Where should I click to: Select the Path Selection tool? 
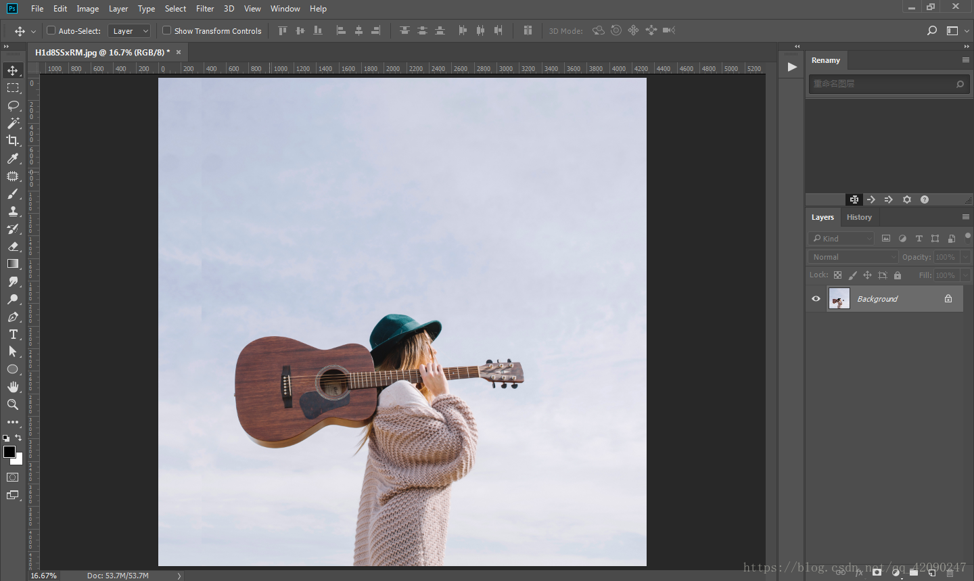(13, 352)
